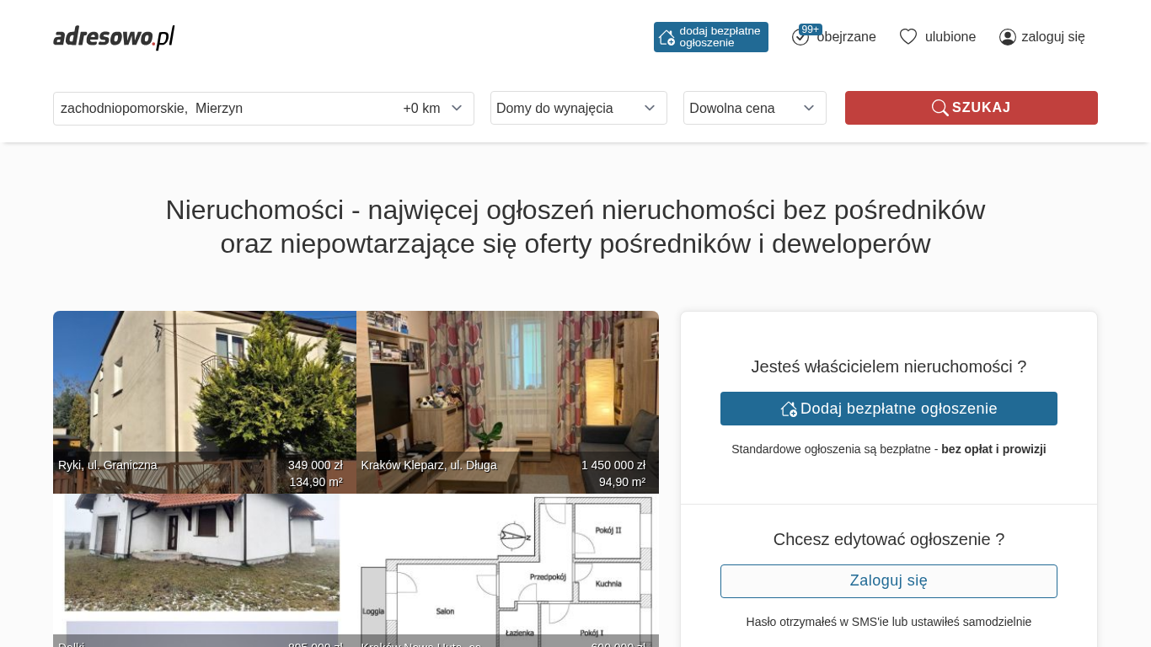
Task: Open the obejrzane viewed listings menu
Action: tap(846, 37)
